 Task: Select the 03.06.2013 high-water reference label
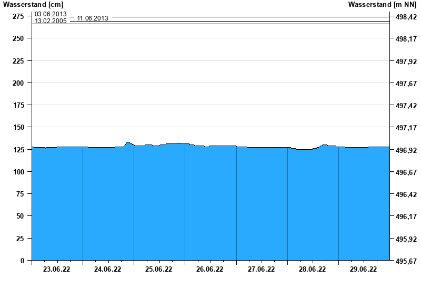coord(51,14)
